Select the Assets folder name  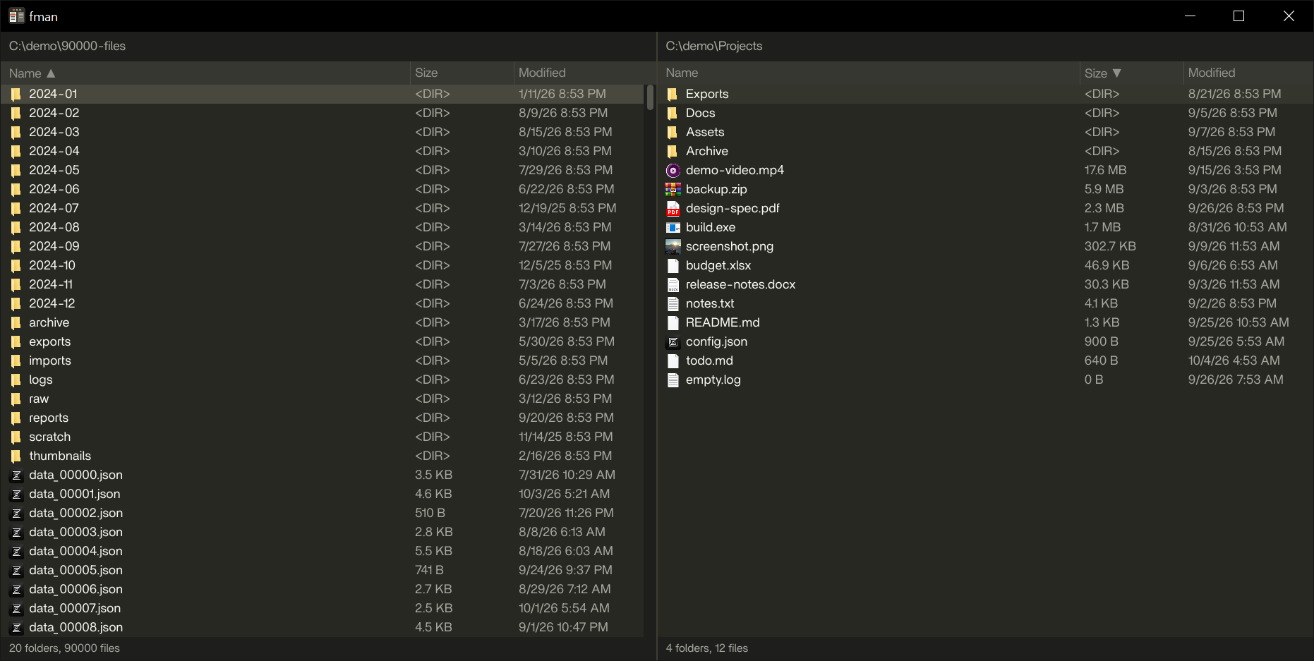pos(705,132)
